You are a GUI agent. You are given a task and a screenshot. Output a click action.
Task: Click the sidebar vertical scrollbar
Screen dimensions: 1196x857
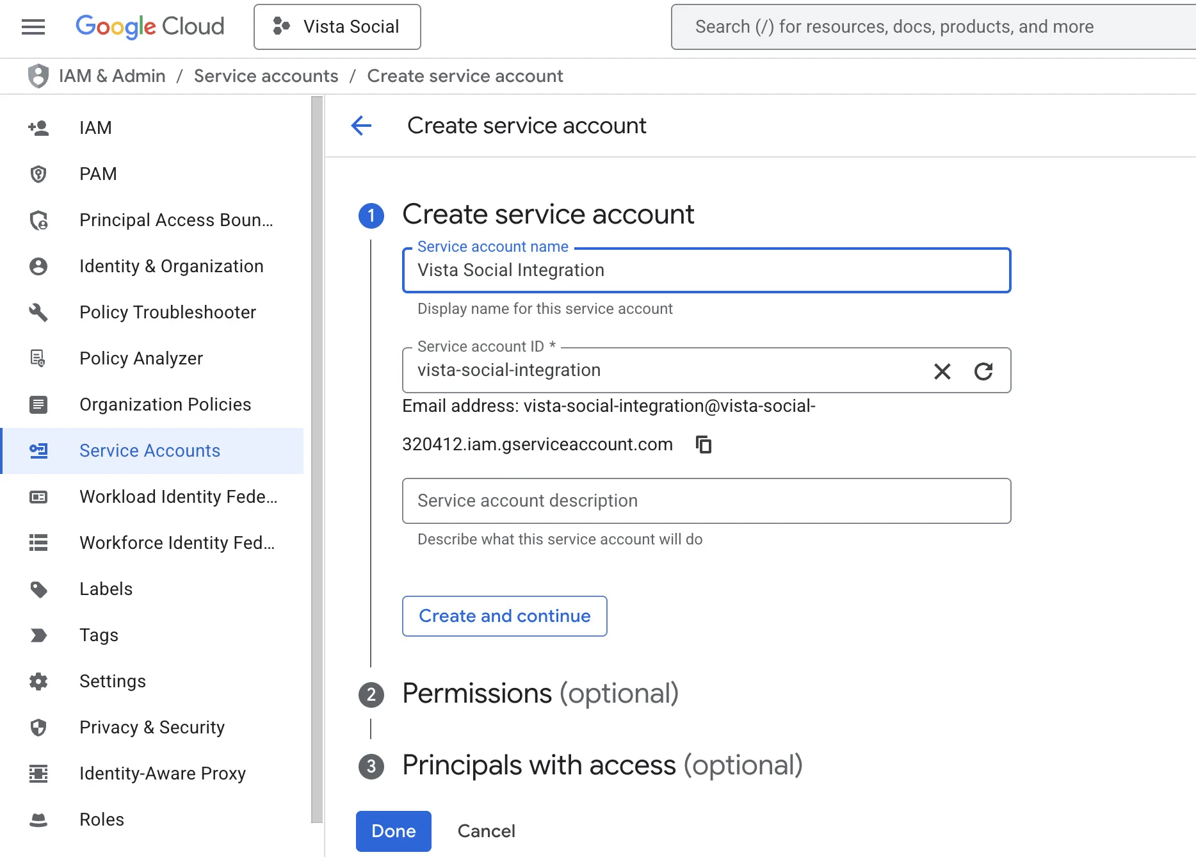pos(317,459)
